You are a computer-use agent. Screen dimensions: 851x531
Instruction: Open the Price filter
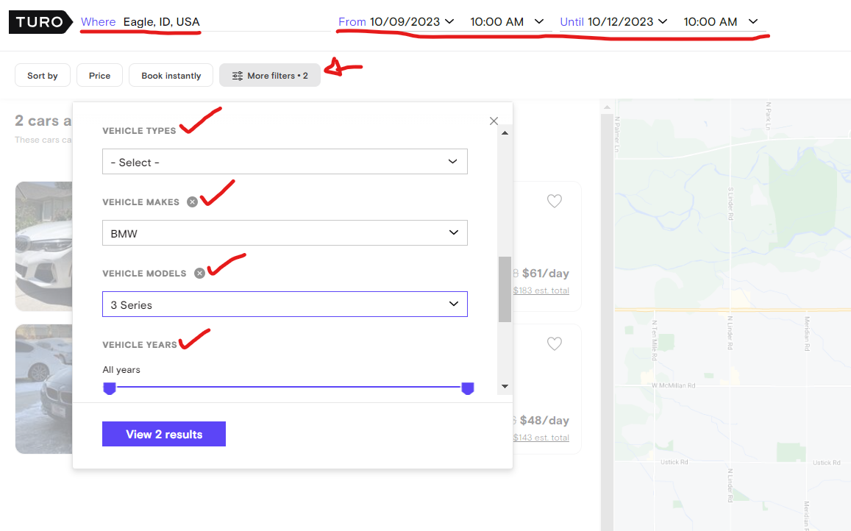tap(99, 76)
